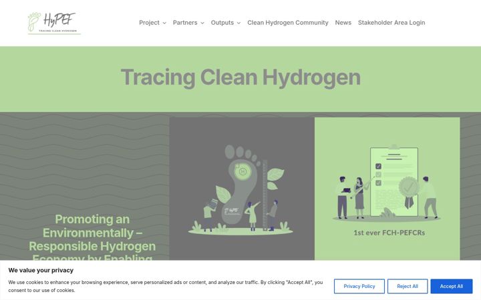Click the clipboard checklist illustration
This screenshot has height=300, width=481.
pyautogui.click(x=387, y=183)
